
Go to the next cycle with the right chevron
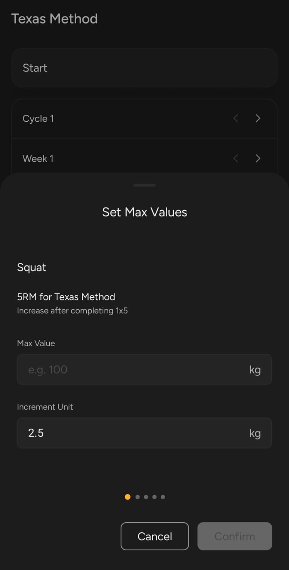click(258, 119)
